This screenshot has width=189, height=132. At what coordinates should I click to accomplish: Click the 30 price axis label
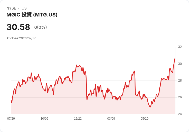click(x=180, y=64)
